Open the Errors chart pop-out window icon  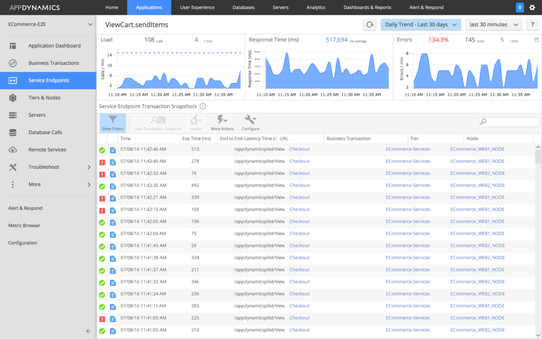[x=536, y=40]
